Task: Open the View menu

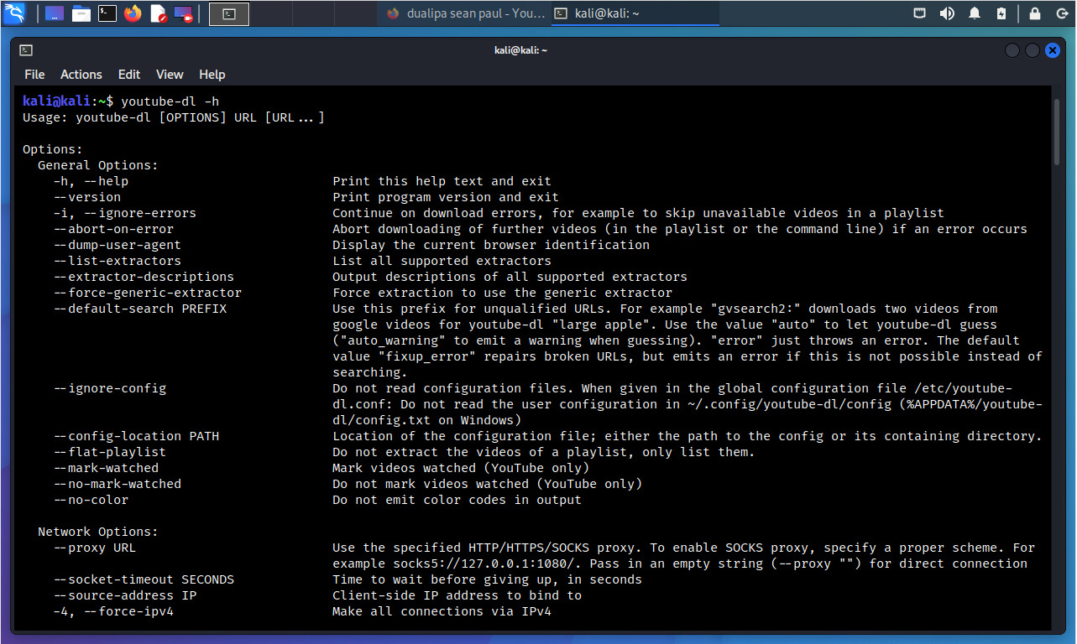Action: coord(170,75)
